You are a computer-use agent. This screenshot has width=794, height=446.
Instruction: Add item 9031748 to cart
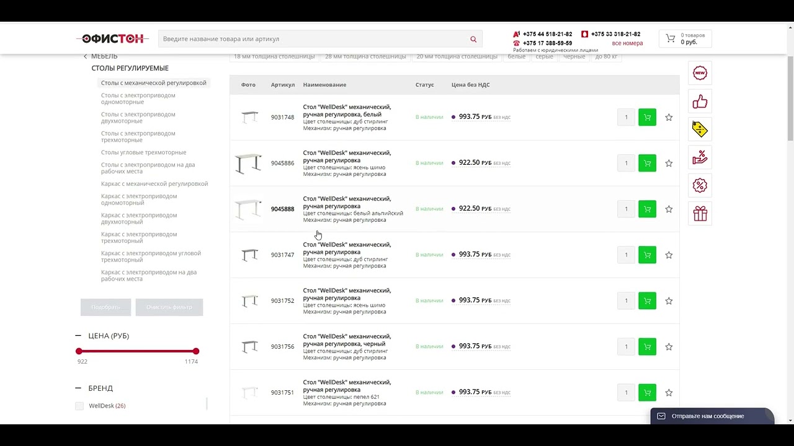[647, 117]
